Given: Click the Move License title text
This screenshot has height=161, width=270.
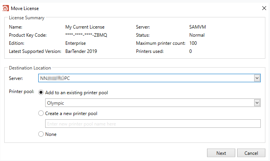Looking at the screenshot, I should click(x=25, y=8).
